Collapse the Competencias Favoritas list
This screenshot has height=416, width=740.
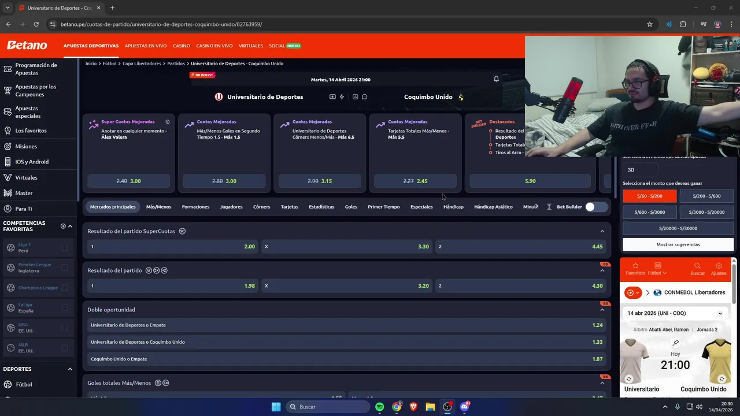point(70,226)
